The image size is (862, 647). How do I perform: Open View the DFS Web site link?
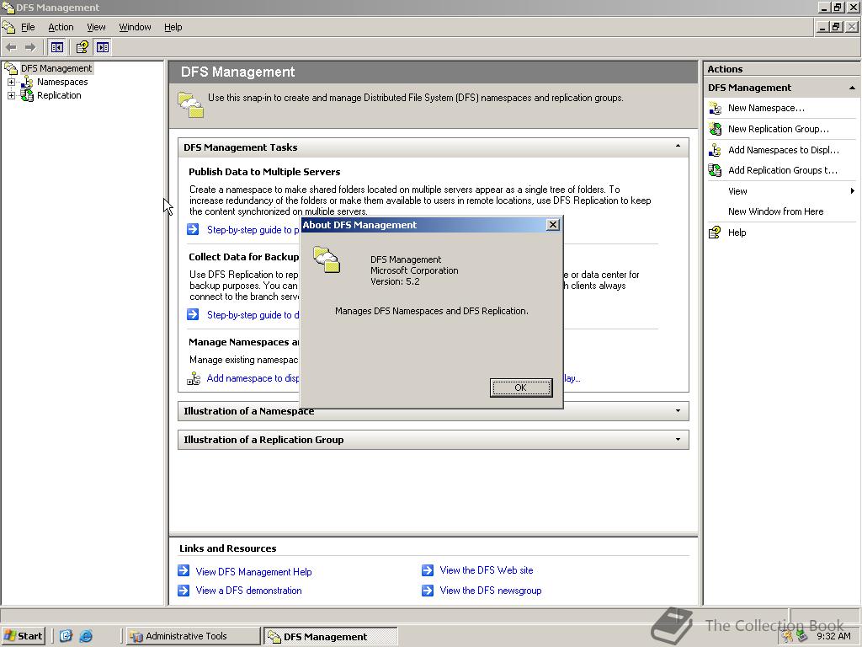click(486, 570)
